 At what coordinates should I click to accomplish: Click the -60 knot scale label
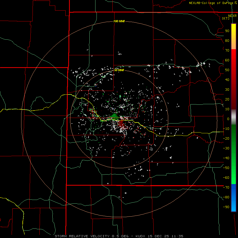226,178
